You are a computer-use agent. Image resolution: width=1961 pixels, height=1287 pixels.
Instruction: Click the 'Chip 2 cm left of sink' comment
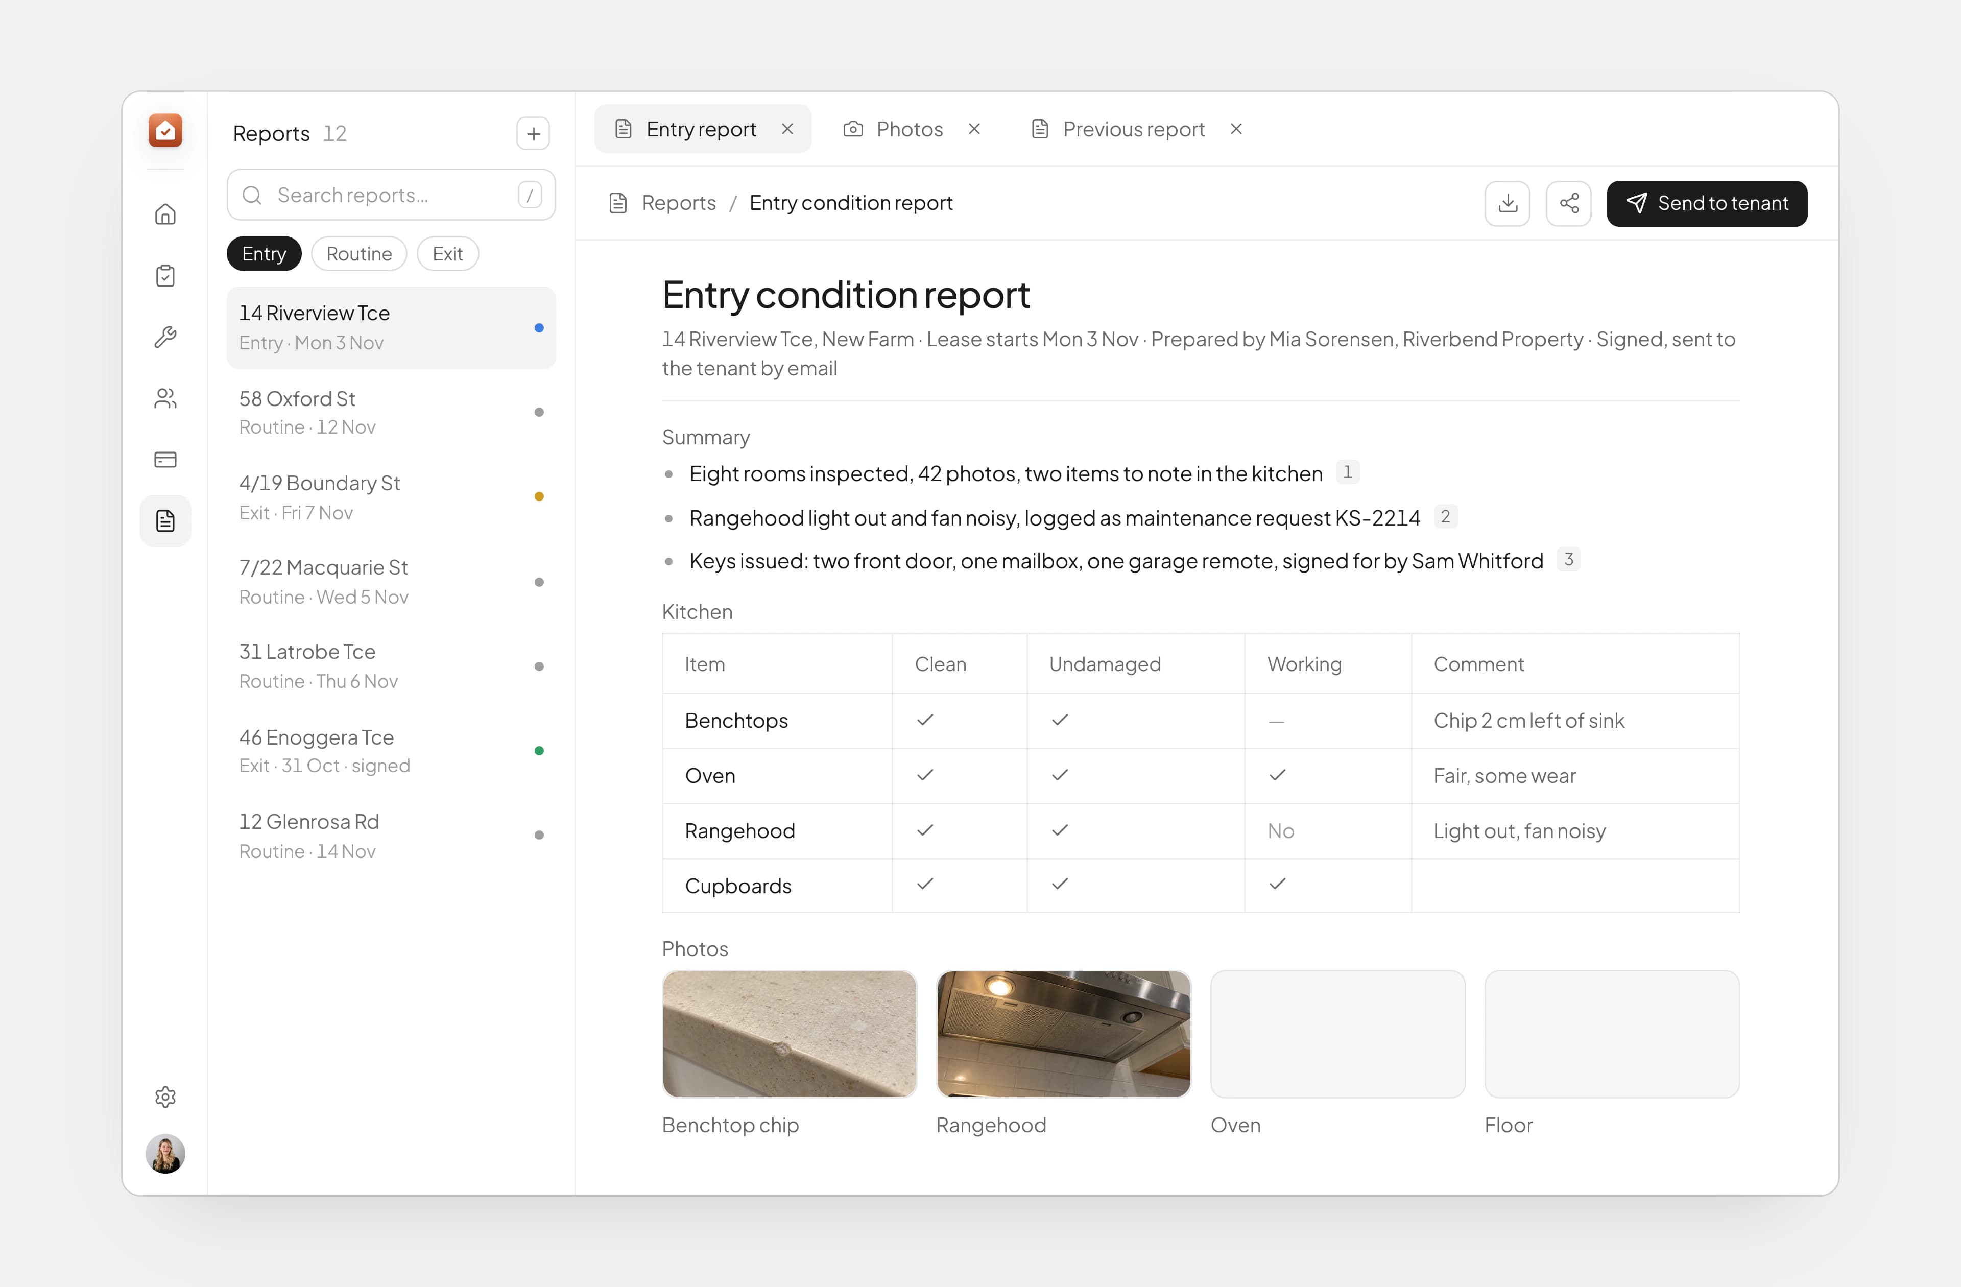pyautogui.click(x=1528, y=721)
